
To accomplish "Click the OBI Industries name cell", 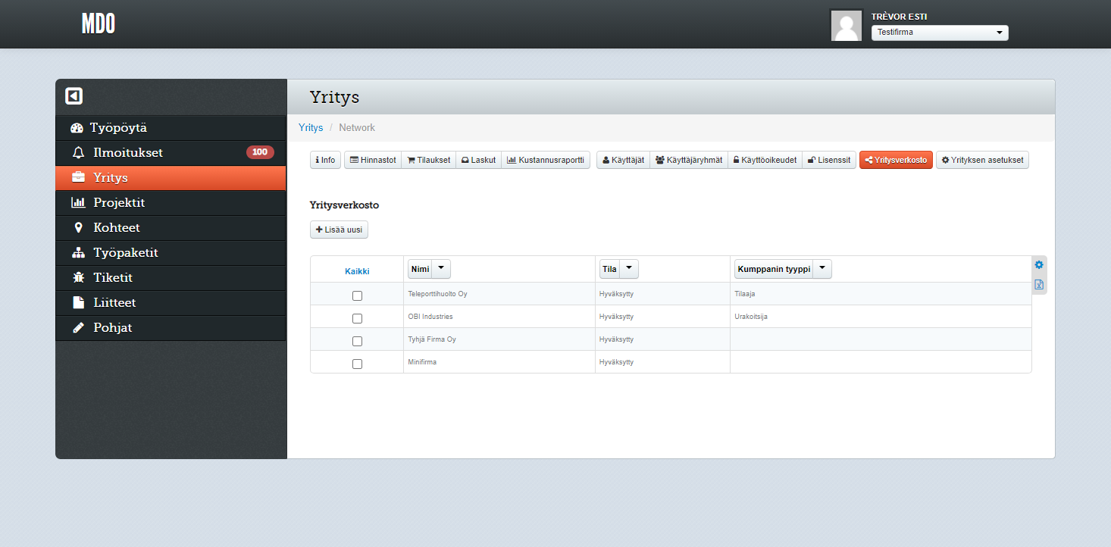I will [x=499, y=317].
